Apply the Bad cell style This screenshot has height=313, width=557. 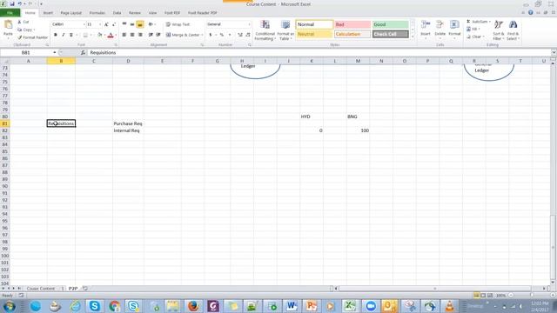point(352,24)
